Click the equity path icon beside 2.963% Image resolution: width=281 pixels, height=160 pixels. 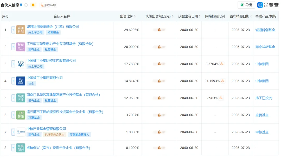pyautogui.click(x=221, y=98)
